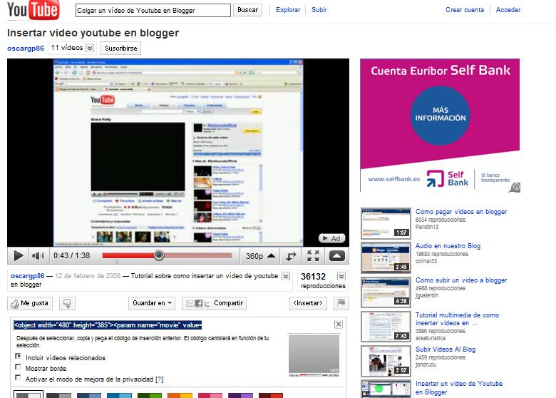556x398 pixels.
Task: Like the video with Me gusta
Action: pyautogui.click(x=30, y=303)
